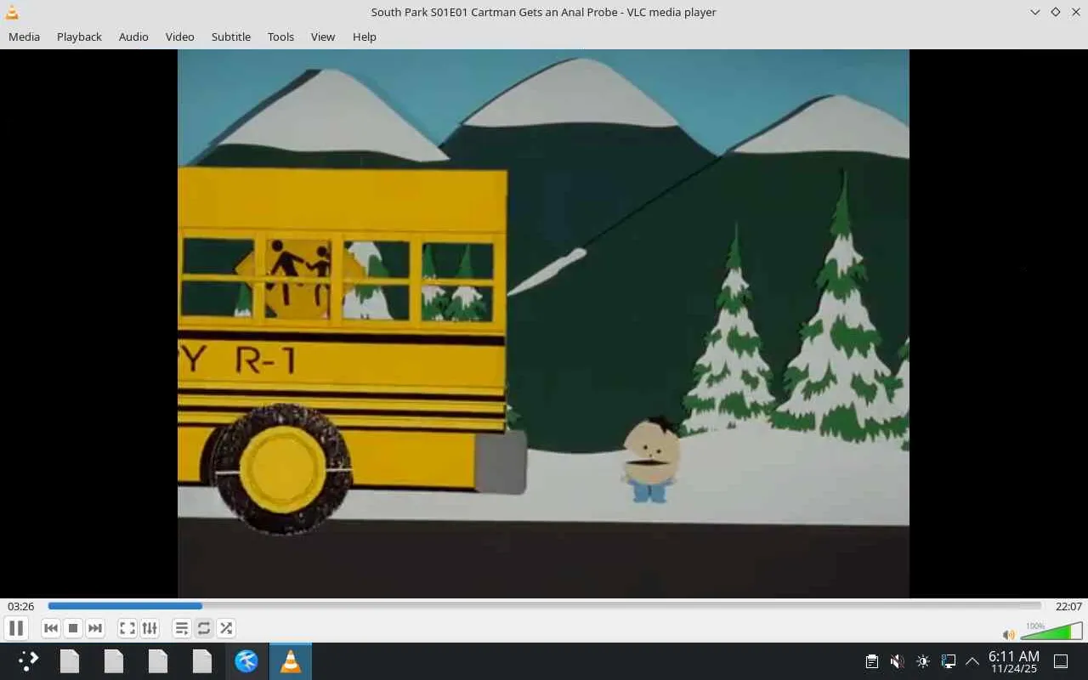The height and width of the screenshot is (680, 1088).
Task: Toggle random shuffle playback
Action: pos(225,628)
